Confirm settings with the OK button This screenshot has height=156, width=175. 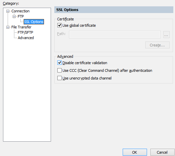tap(135, 152)
